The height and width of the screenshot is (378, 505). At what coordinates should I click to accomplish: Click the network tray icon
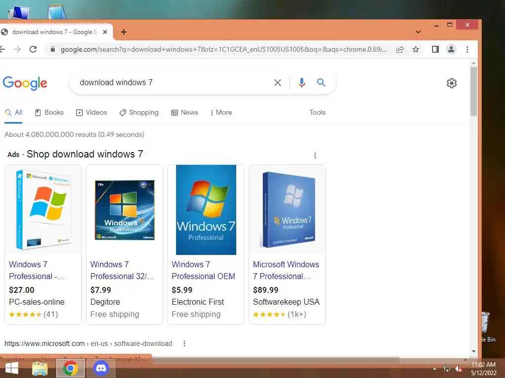coord(447,368)
